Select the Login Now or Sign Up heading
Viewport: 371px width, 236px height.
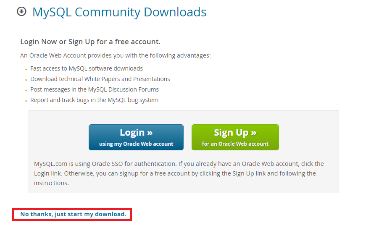[90, 42]
